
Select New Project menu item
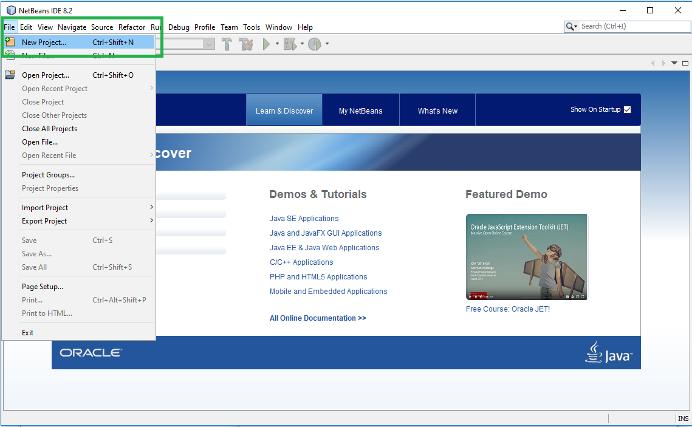pos(78,42)
